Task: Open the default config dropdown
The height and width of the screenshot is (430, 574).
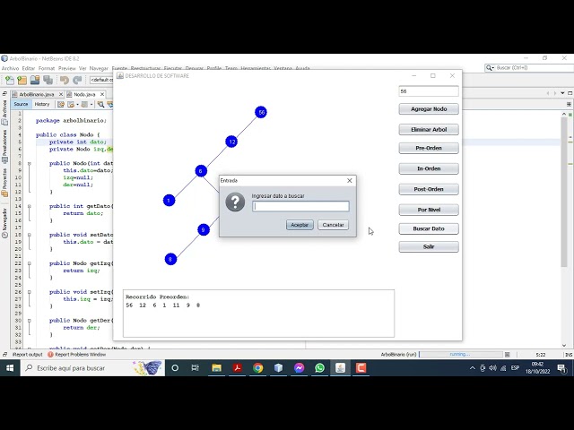Action: [x=101, y=80]
